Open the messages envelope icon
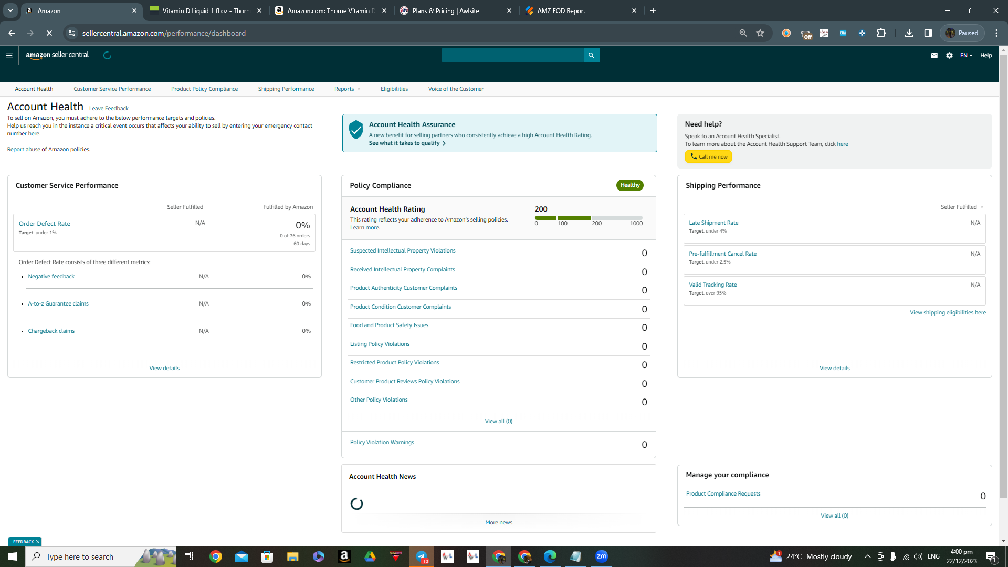The height and width of the screenshot is (567, 1008). [x=934, y=55]
